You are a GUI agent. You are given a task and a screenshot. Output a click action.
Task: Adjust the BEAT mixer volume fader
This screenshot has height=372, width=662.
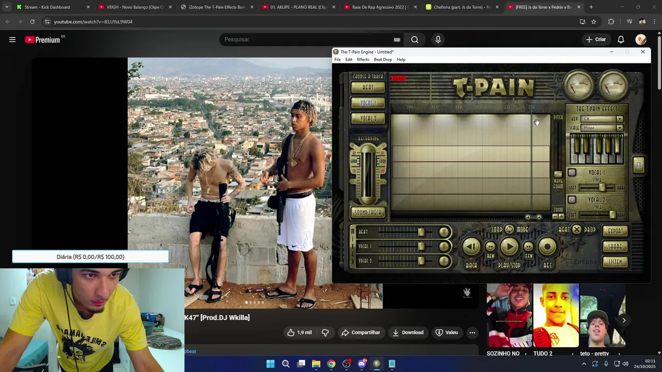click(421, 233)
